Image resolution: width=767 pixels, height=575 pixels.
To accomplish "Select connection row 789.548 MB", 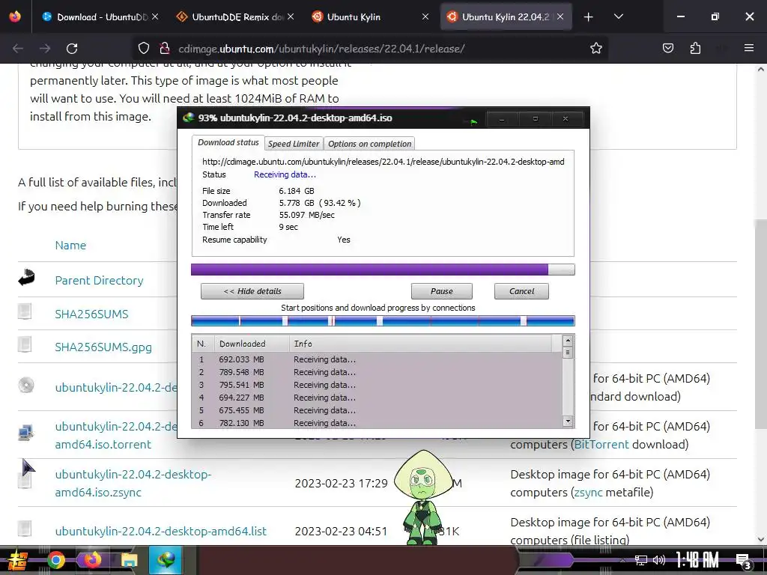I will [378, 372].
